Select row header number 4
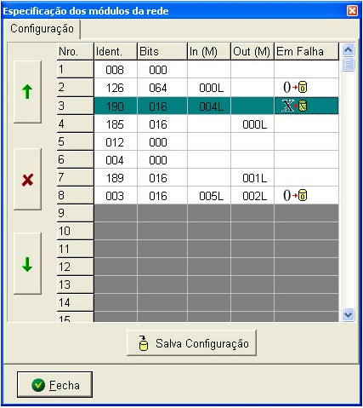Viewport: 363px width, 408px height. 75,124
